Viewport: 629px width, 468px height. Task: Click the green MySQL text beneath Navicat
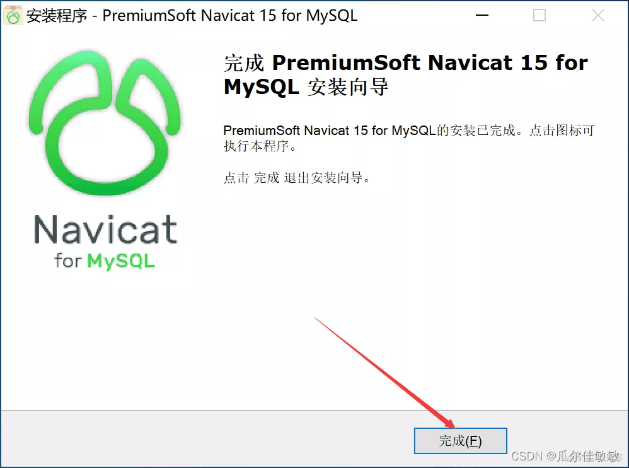click(x=121, y=261)
